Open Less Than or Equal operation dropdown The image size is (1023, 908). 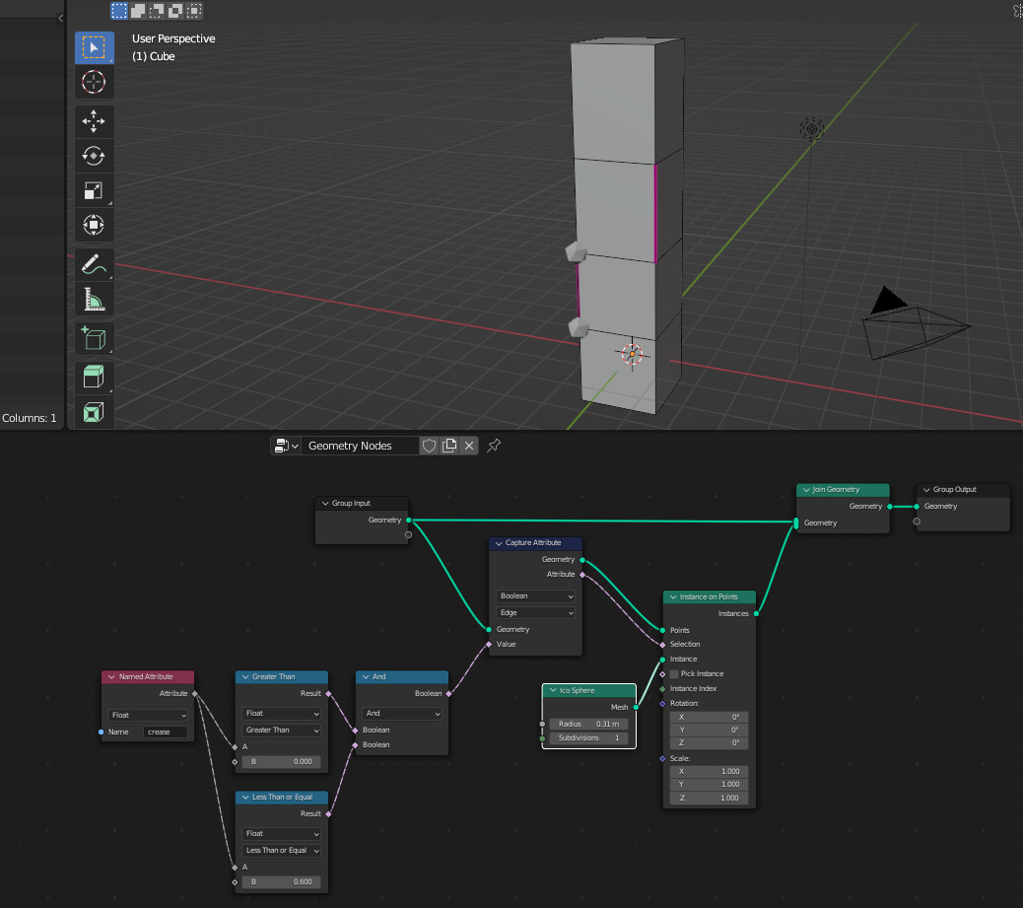pos(281,851)
